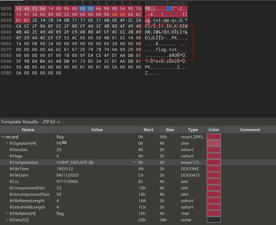Select the frExtraFieldLength row

138,207
